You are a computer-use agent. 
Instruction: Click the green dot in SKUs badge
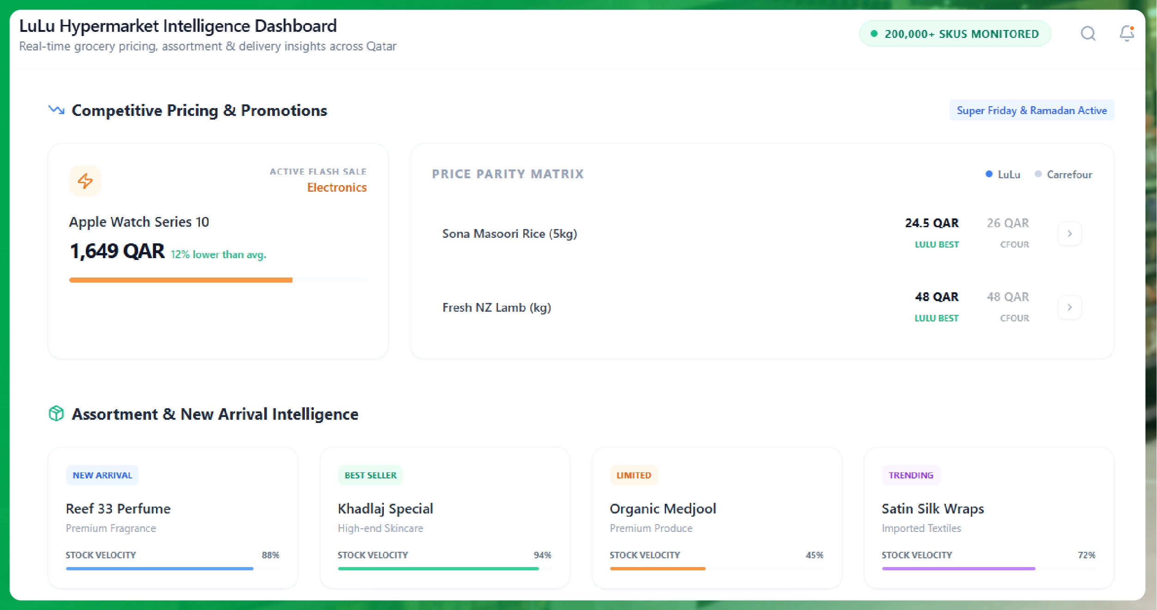click(874, 34)
